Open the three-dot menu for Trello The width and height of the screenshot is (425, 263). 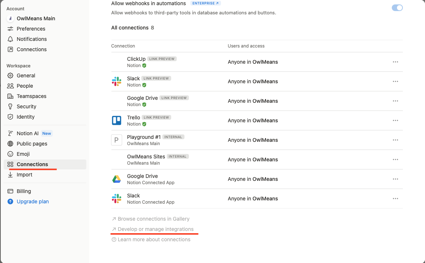pyautogui.click(x=395, y=120)
